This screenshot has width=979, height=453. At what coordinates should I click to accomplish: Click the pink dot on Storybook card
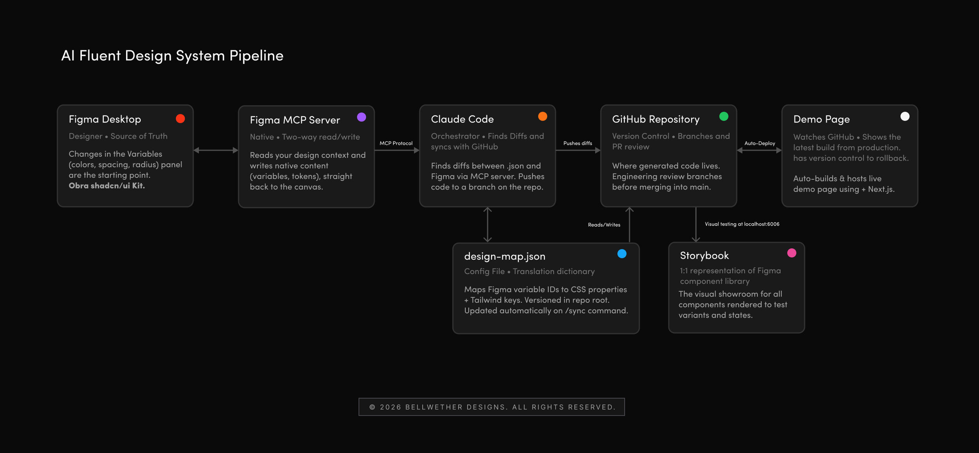click(x=792, y=253)
